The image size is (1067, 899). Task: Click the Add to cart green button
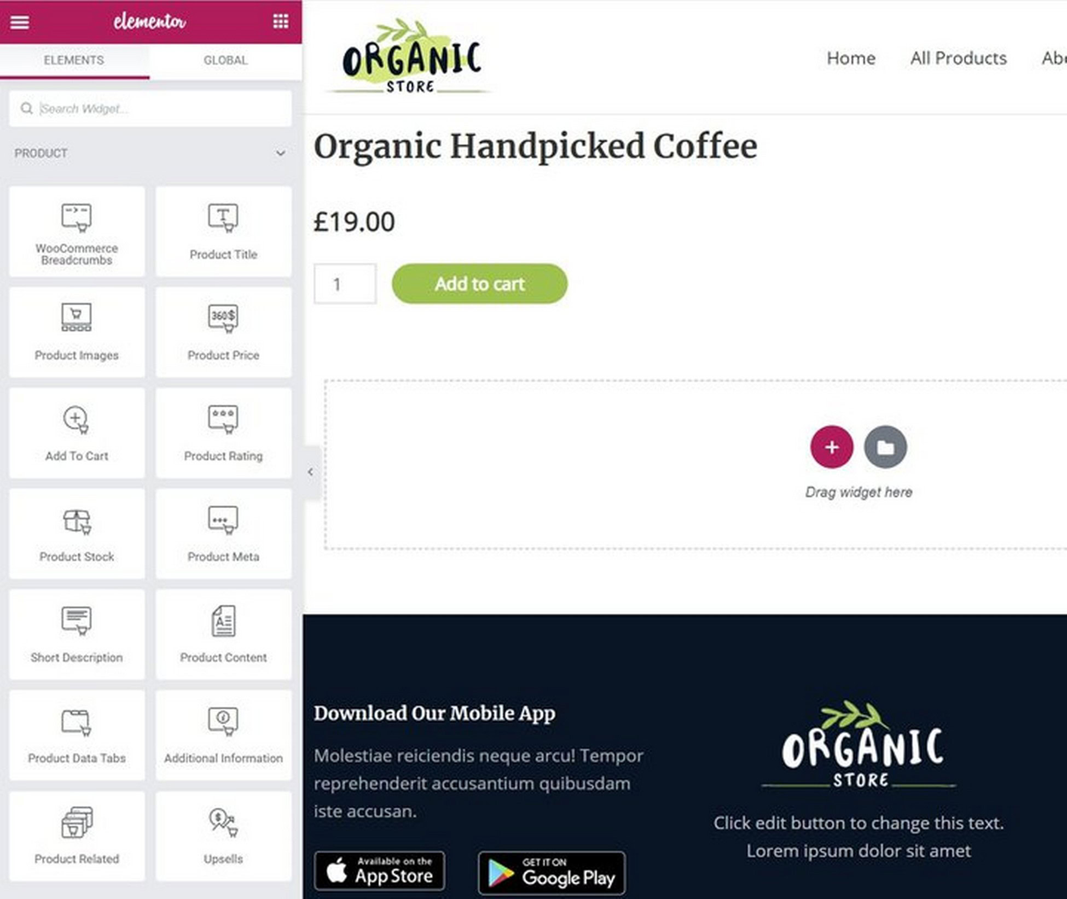[x=479, y=284]
